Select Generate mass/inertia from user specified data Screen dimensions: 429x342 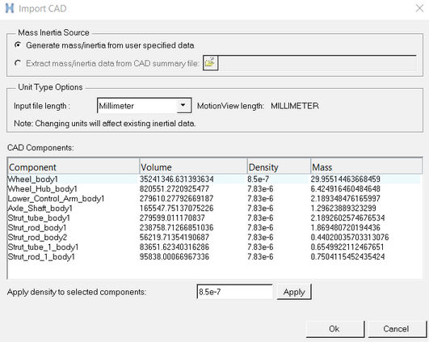18,45
